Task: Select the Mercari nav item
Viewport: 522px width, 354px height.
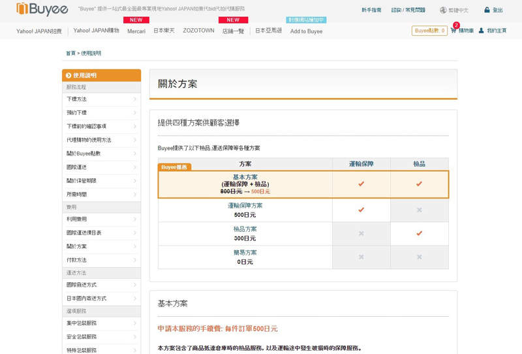Action: point(136,31)
